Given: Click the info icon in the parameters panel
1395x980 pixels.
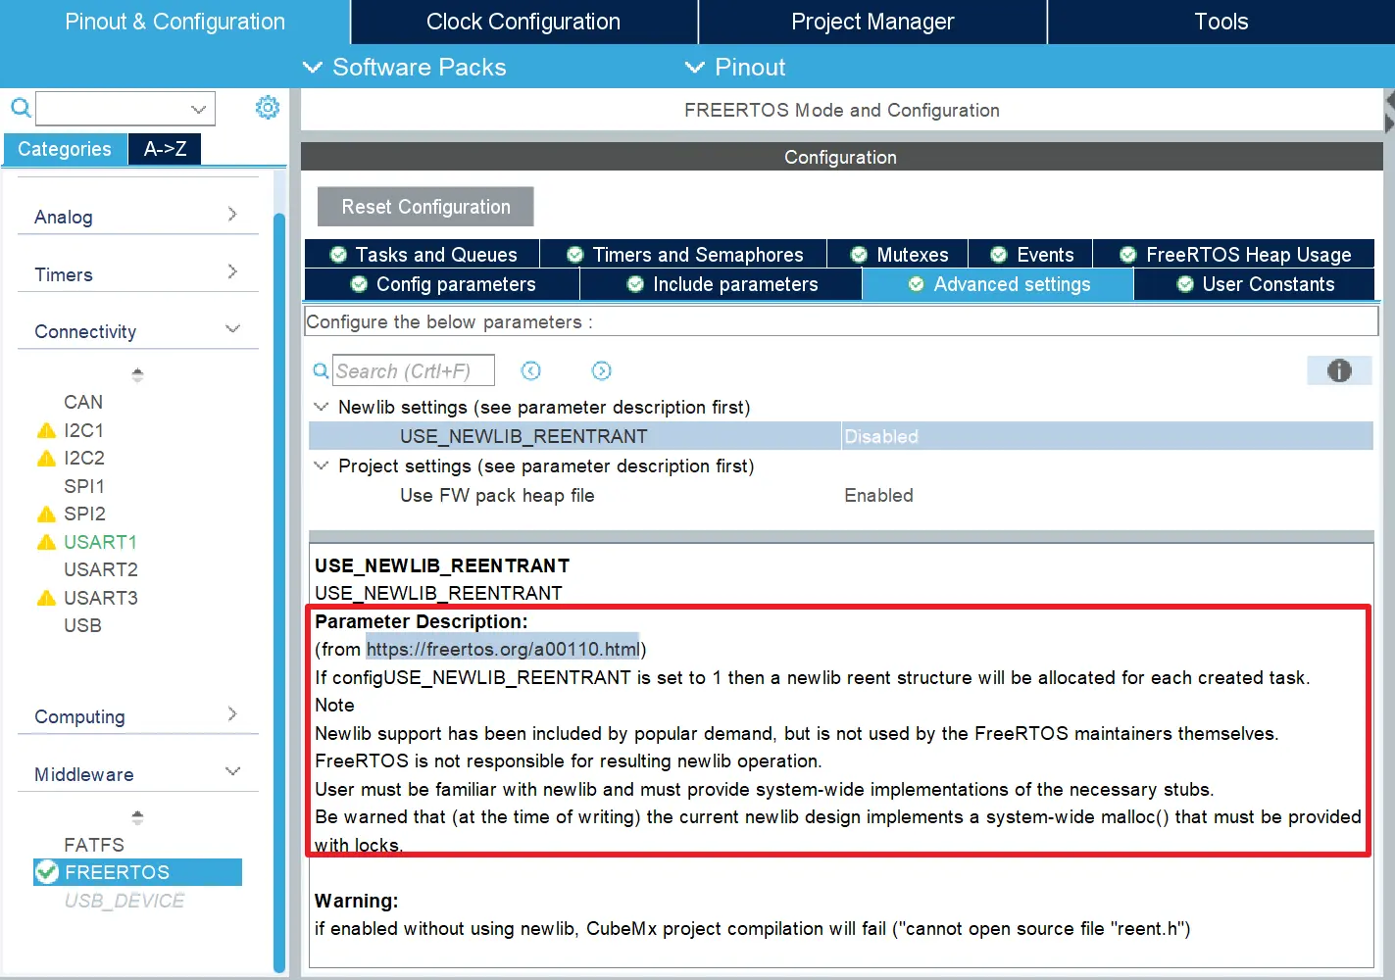Looking at the screenshot, I should tap(1339, 370).
